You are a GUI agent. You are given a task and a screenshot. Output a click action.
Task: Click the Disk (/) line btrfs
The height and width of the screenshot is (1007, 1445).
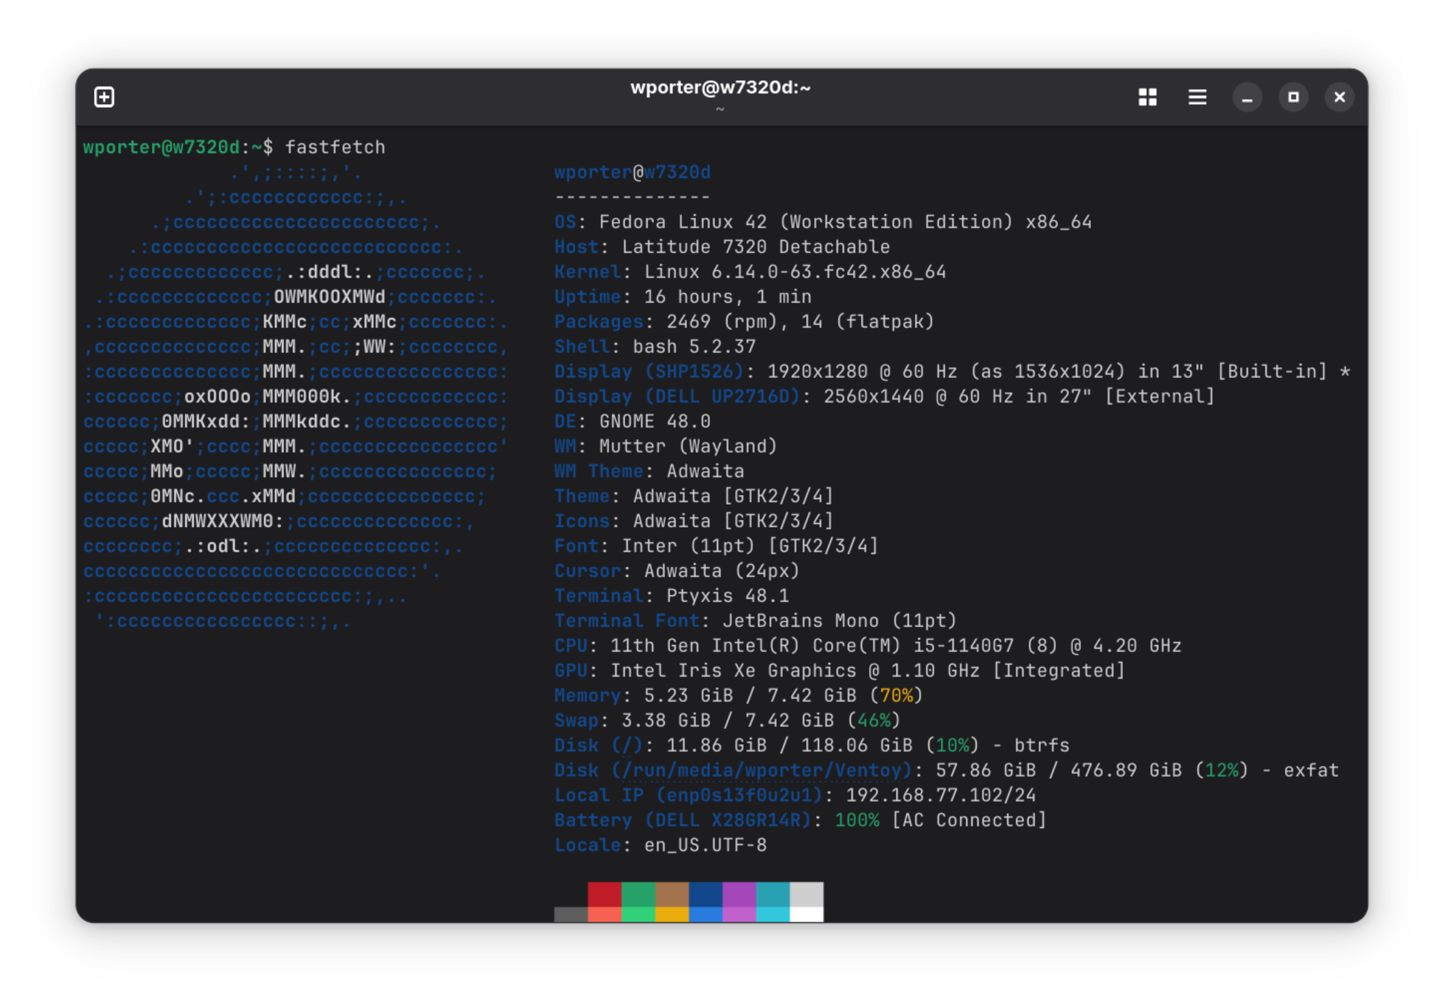812,745
